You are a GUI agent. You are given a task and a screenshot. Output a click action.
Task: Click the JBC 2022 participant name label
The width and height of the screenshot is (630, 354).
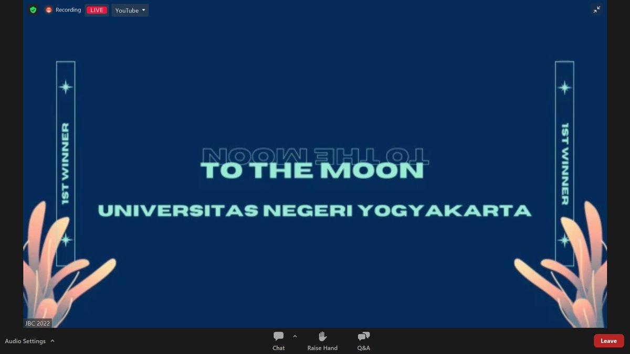(37, 323)
